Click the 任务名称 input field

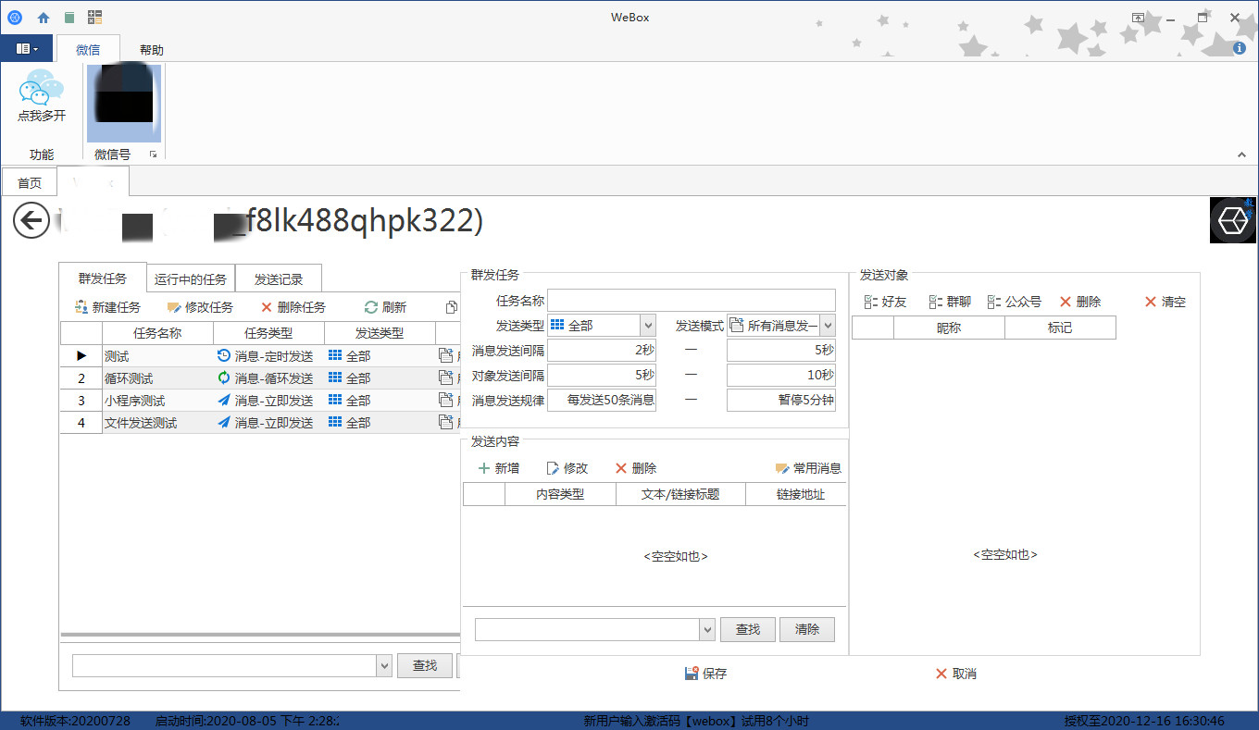coord(691,300)
